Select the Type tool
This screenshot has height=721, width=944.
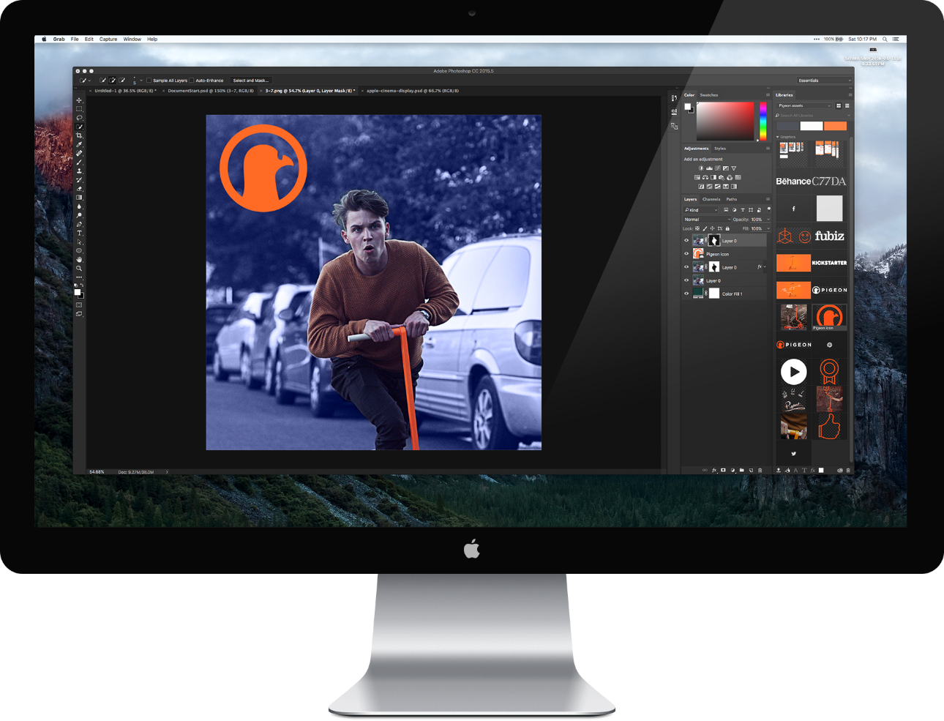(x=79, y=234)
